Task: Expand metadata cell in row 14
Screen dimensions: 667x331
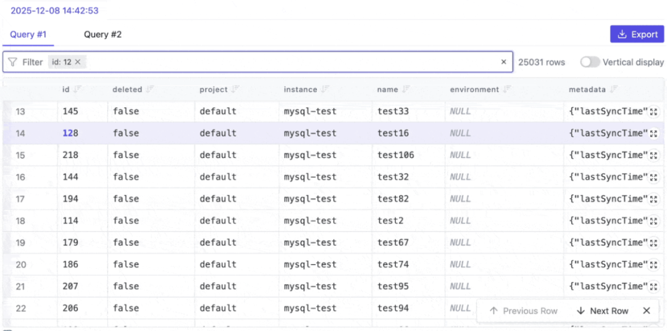Action: 654,133
